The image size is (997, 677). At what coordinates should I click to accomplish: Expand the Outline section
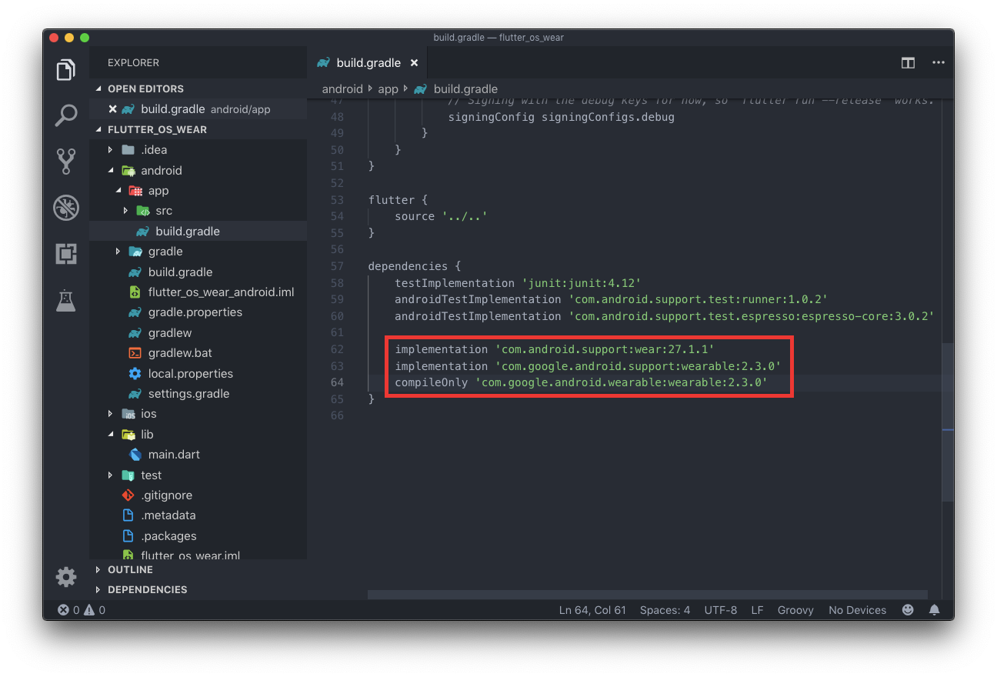click(x=198, y=570)
